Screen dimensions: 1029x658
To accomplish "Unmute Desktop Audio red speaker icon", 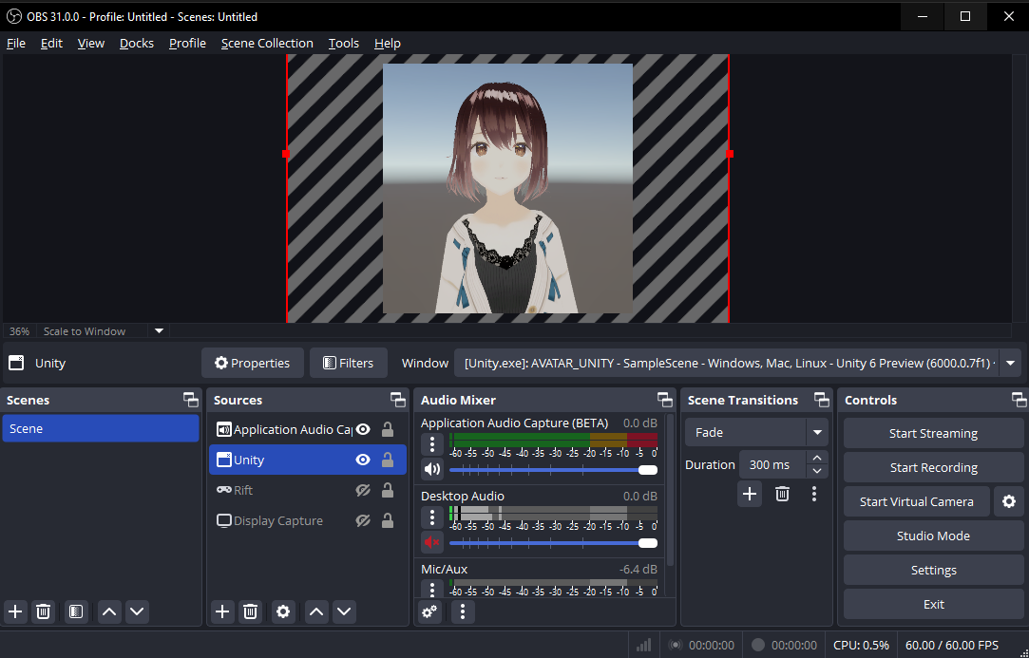I will [x=431, y=542].
